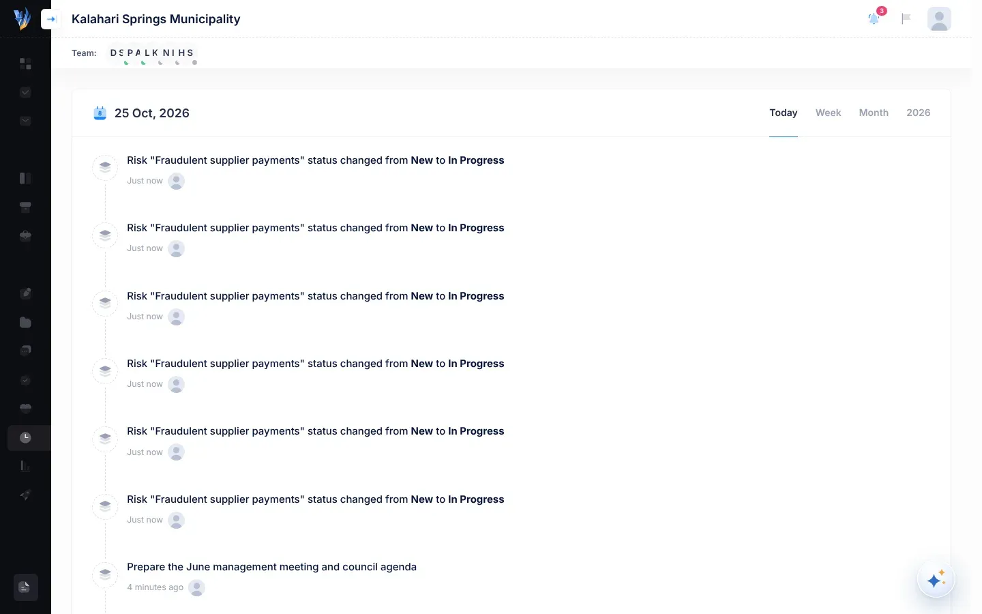Screen dimensions: 982x614
Task: Click the flame logo in the sidebar
Action: (23, 18)
